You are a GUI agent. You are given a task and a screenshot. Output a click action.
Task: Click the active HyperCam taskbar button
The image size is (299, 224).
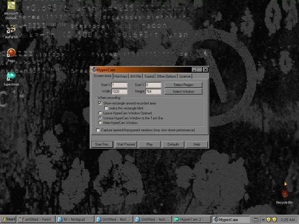click(231, 219)
